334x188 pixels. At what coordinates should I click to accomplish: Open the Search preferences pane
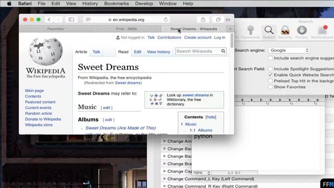click(269, 32)
